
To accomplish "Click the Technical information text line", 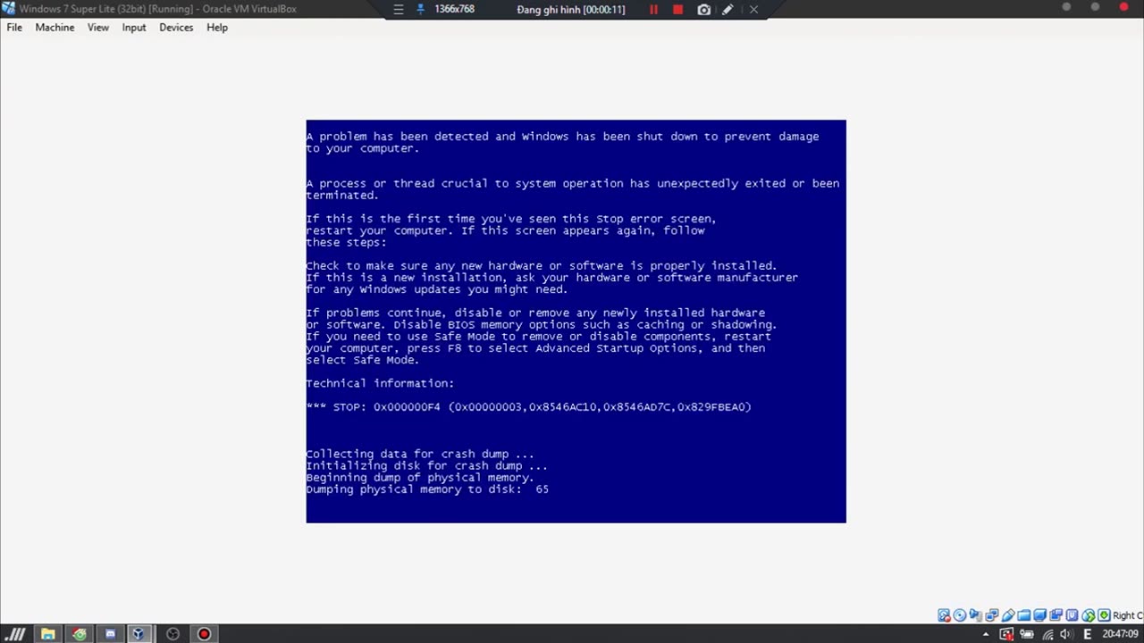I will tap(380, 383).
